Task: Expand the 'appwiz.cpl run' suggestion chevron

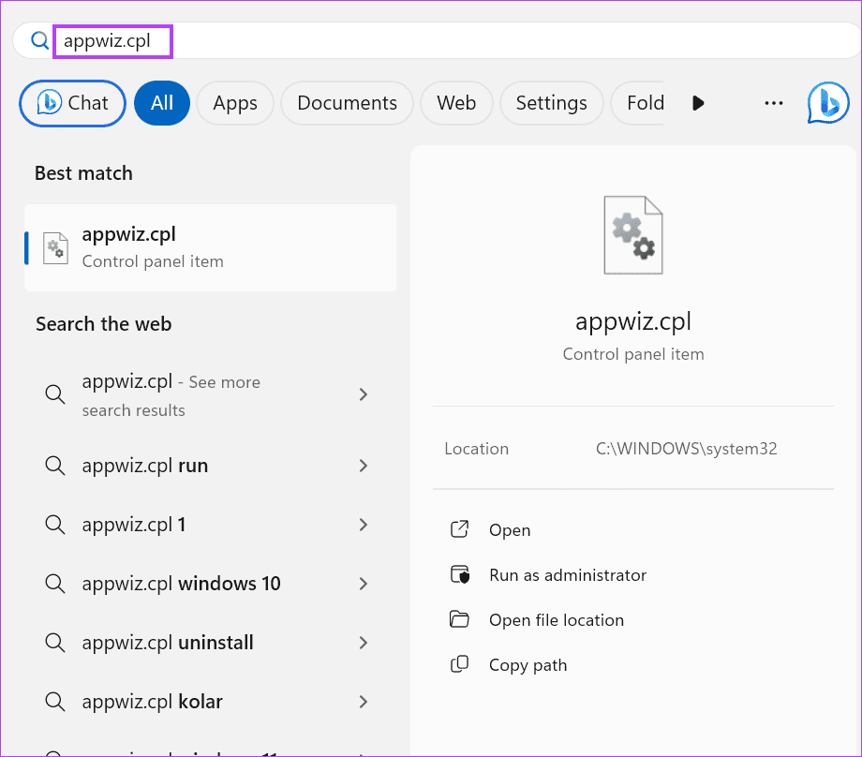Action: point(364,466)
